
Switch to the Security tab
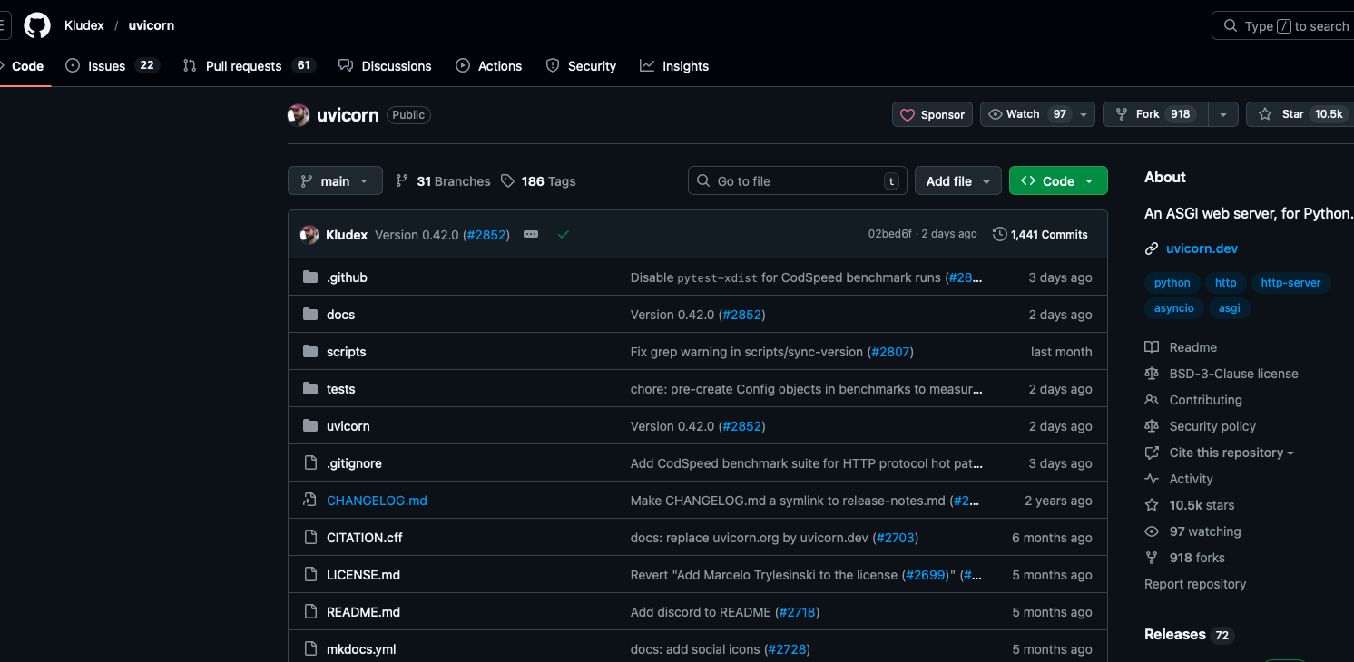point(581,66)
